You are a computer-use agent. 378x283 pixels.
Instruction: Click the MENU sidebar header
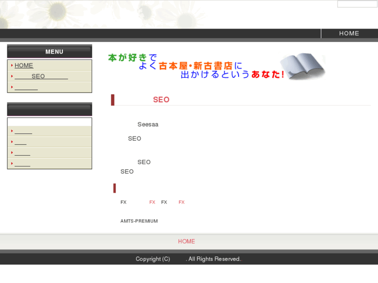(x=49, y=51)
